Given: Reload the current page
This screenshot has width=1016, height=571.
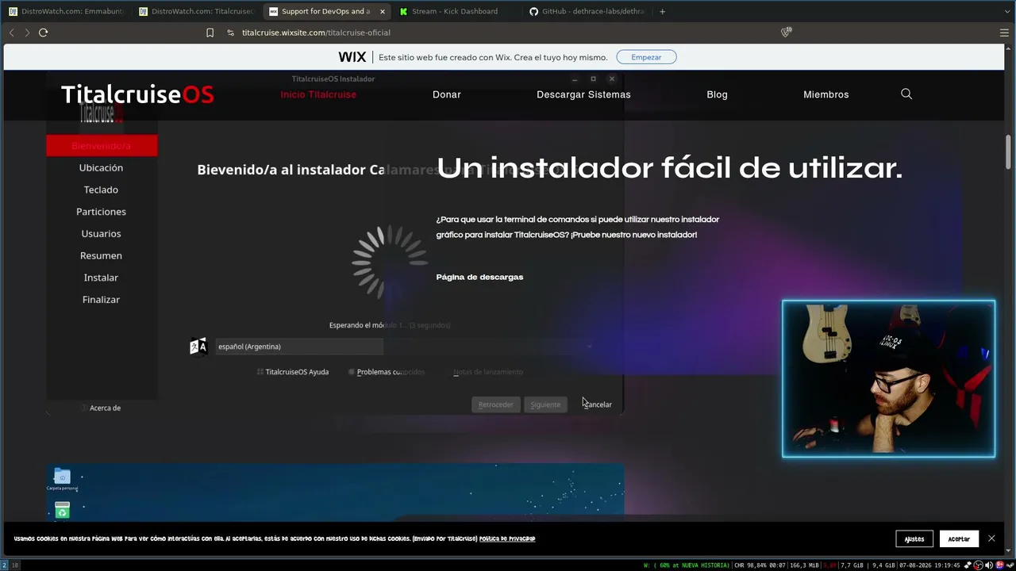Looking at the screenshot, I should (44, 33).
